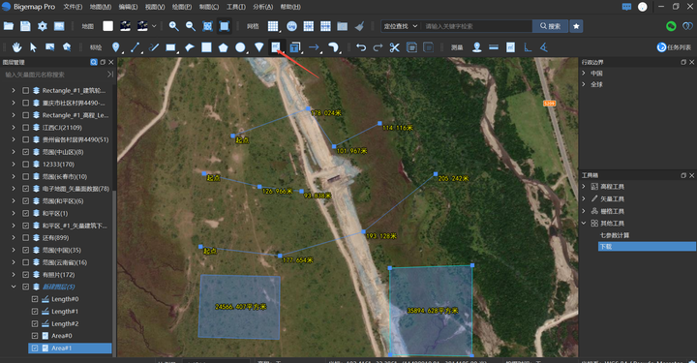Click the measure distance ruler icon

[494, 47]
